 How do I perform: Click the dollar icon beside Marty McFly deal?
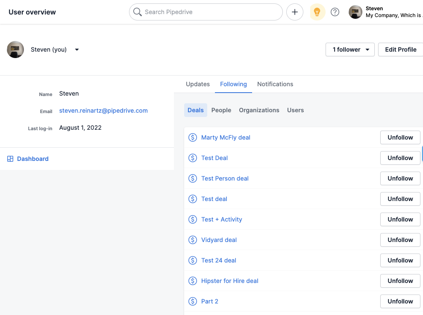click(193, 137)
